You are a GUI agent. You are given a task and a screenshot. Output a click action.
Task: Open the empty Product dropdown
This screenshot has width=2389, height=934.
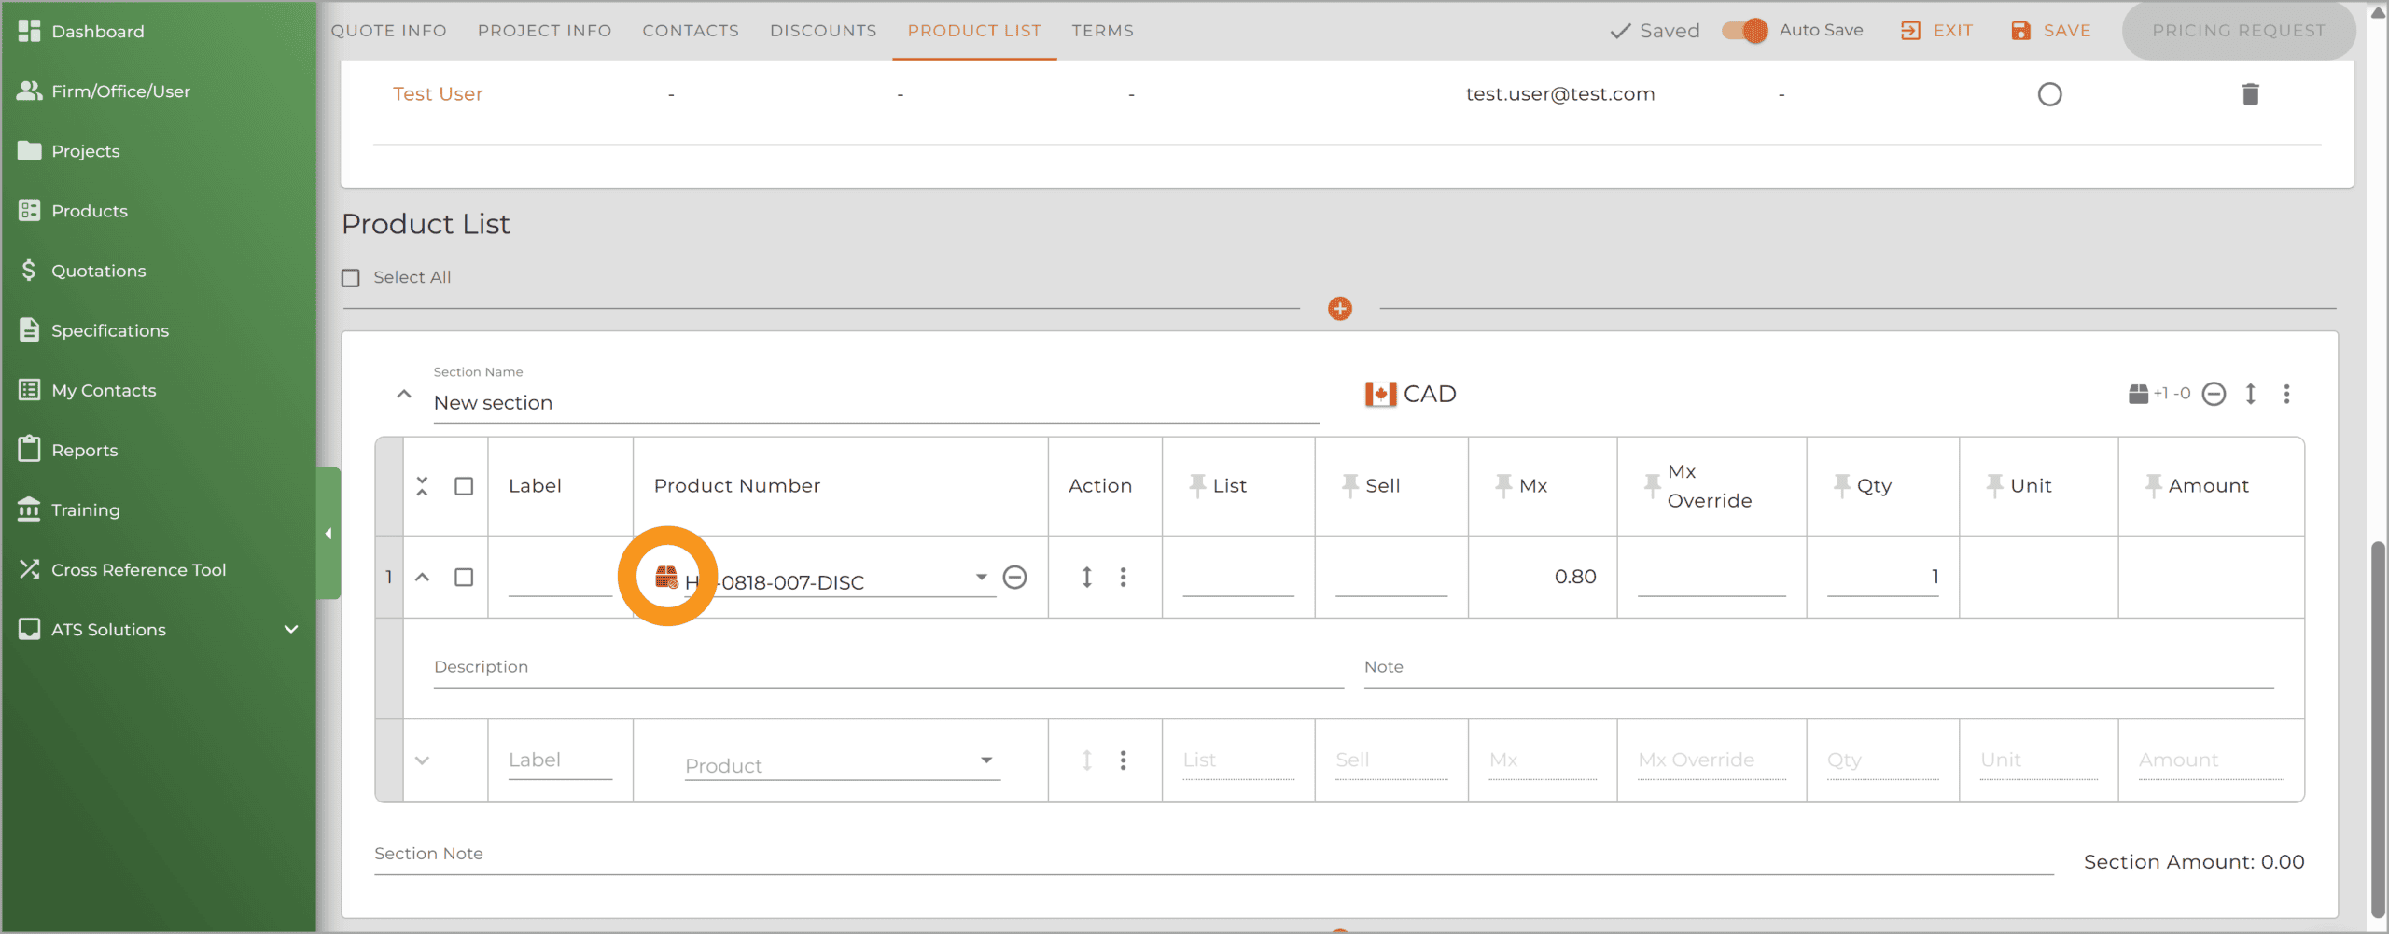point(842,764)
